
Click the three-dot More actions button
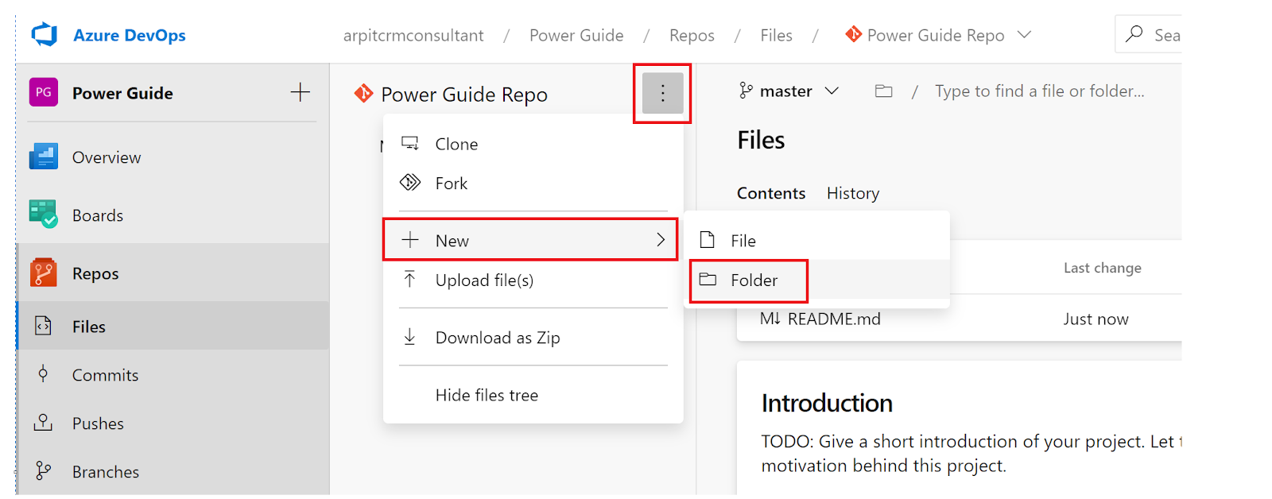point(662,93)
